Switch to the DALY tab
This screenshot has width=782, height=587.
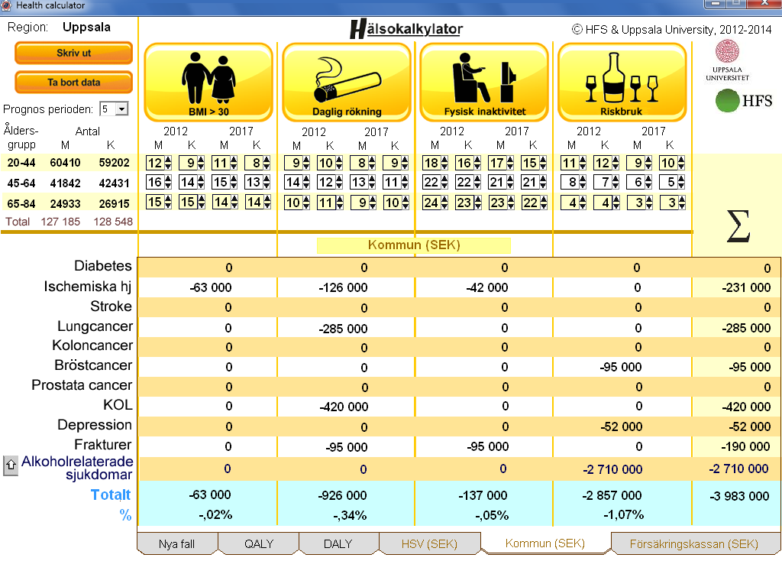click(x=338, y=543)
